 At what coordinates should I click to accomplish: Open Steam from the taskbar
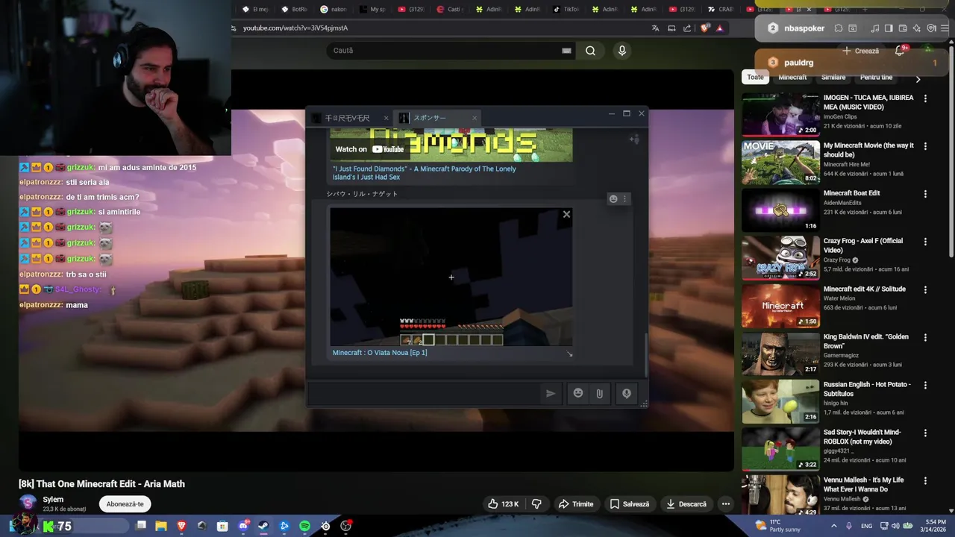tap(263, 526)
